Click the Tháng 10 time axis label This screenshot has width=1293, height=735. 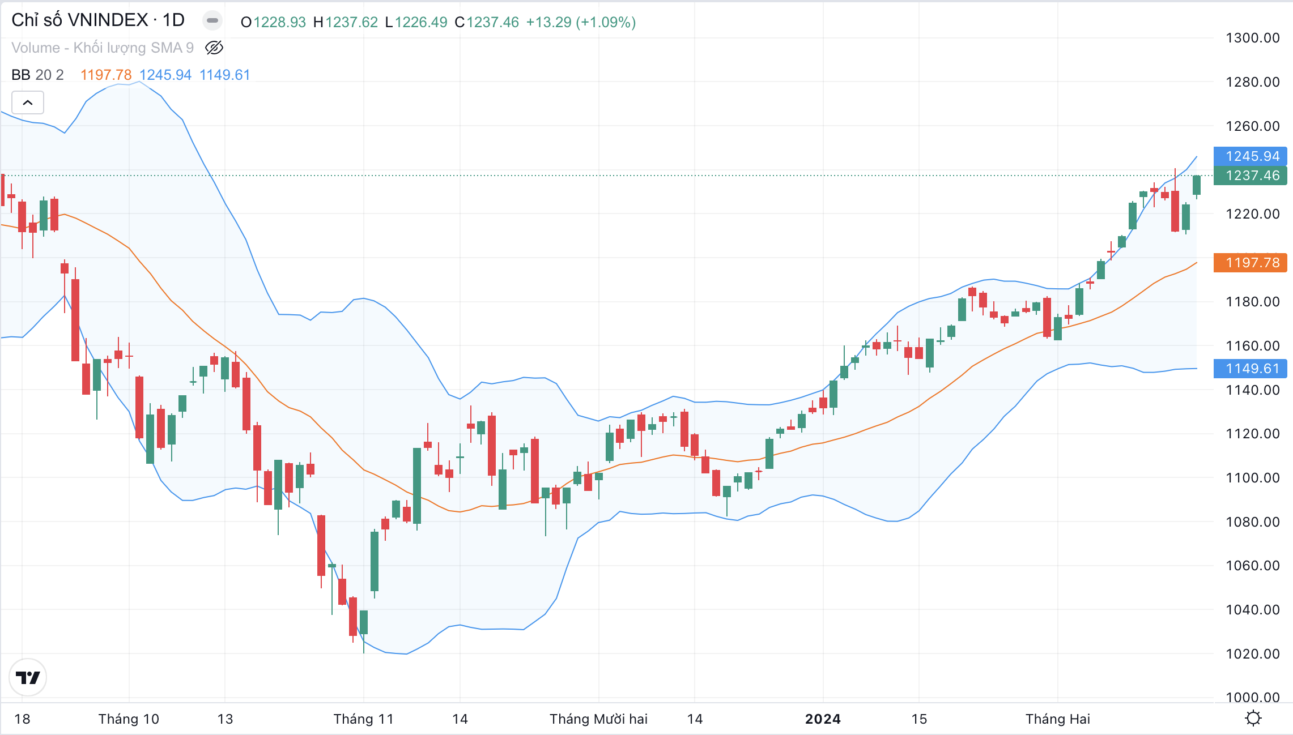tap(129, 719)
